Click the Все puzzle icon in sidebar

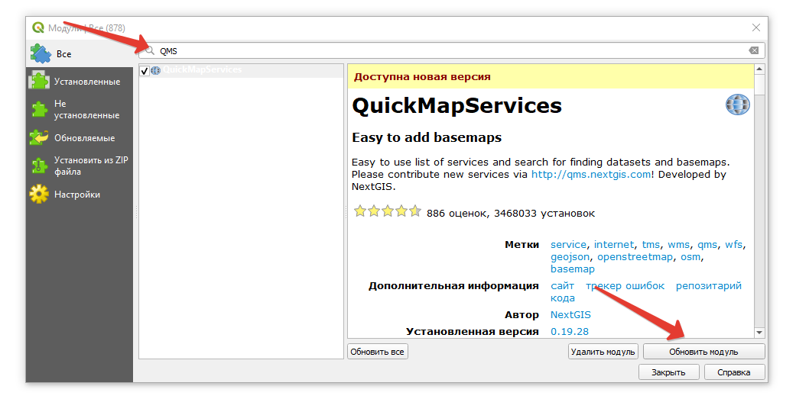coord(40,53)
